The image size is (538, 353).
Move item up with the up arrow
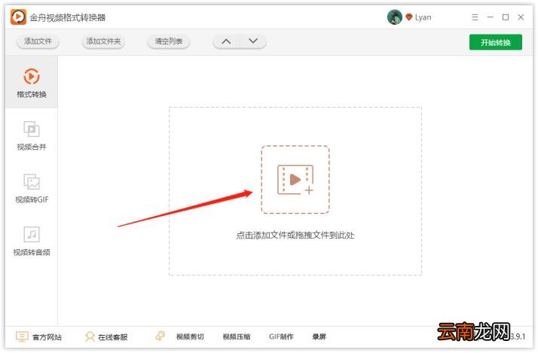click(x=226, y=41)
